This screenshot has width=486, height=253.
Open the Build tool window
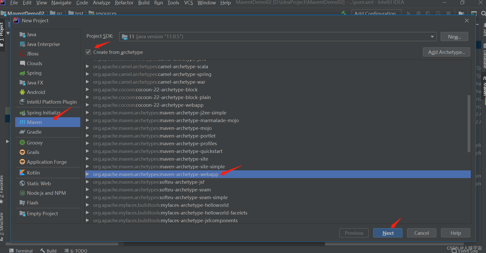pyautogui.click(x=48, y=251)
